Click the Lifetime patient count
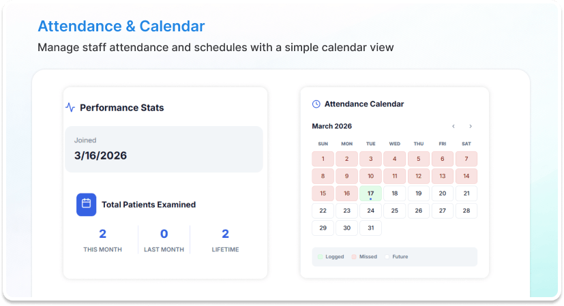This screenshot has width=564, height=306. point(225,234)
